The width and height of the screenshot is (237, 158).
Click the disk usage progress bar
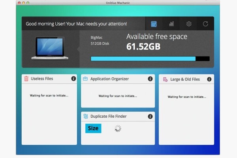click(x=150, y=59)
